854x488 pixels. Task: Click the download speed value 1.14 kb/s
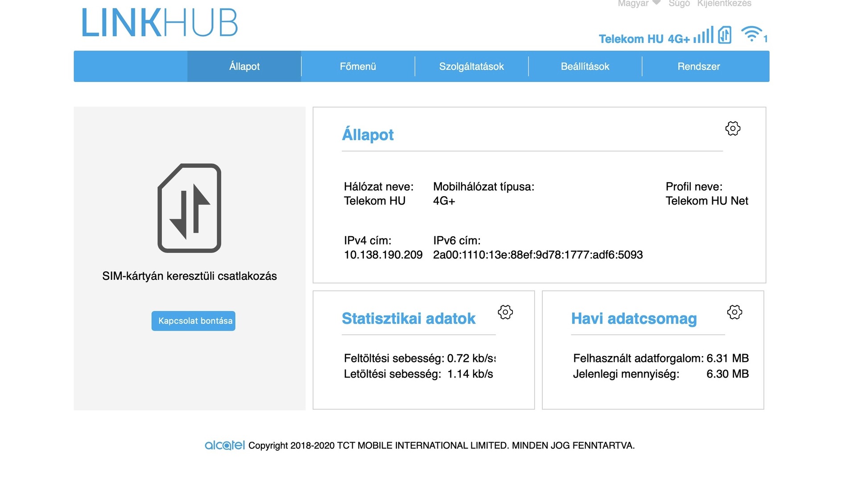pos(470,374)
